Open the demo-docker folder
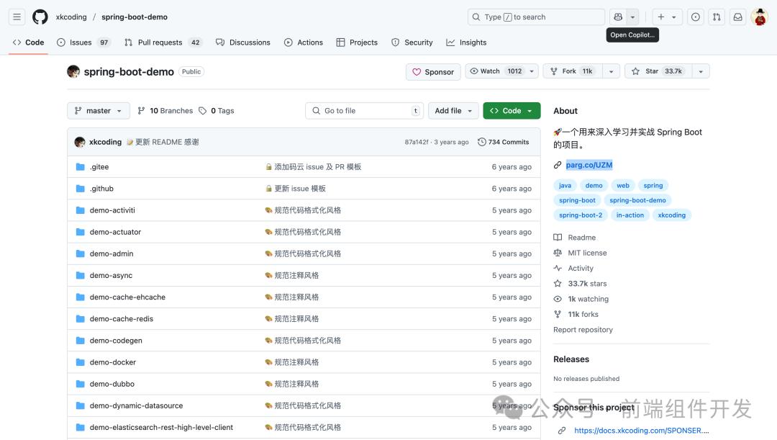The image size is (777, 440). [x=113, y=362]
